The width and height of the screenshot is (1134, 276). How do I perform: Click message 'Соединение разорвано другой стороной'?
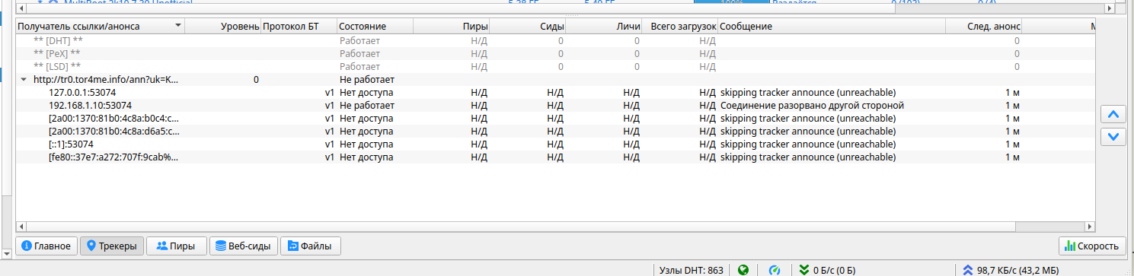point(812,105)
